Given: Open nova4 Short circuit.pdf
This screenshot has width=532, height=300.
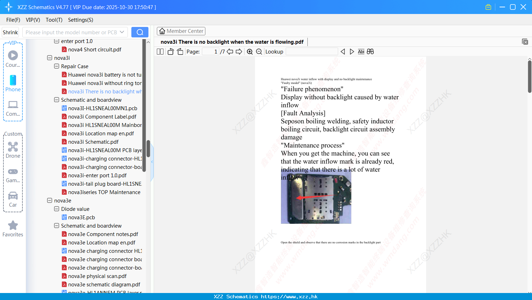Looking at the screenshot, I should 95,49.
